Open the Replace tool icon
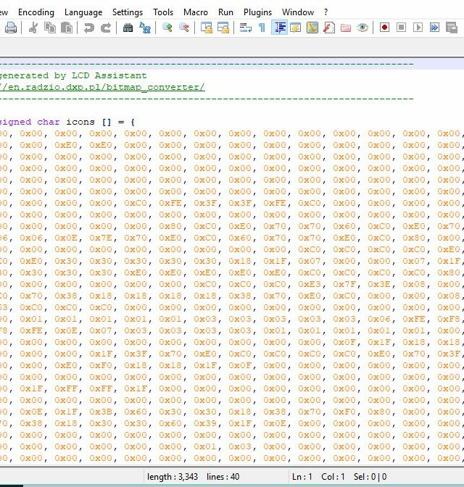This screenshot has height=487, width=464. click(145, 28)
